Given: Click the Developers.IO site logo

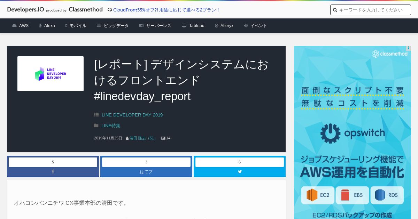Looking at the screenshot, I should click(x=25, y=10).
